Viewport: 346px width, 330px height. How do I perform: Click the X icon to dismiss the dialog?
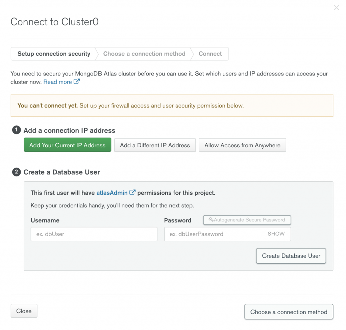point(336,7)
